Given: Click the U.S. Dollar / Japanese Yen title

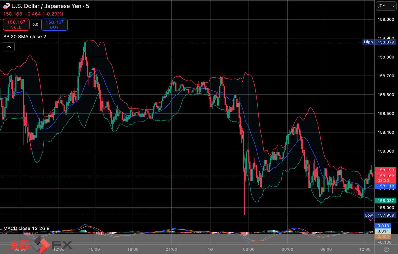Looking at the screenshot, I should coord(50,6).
